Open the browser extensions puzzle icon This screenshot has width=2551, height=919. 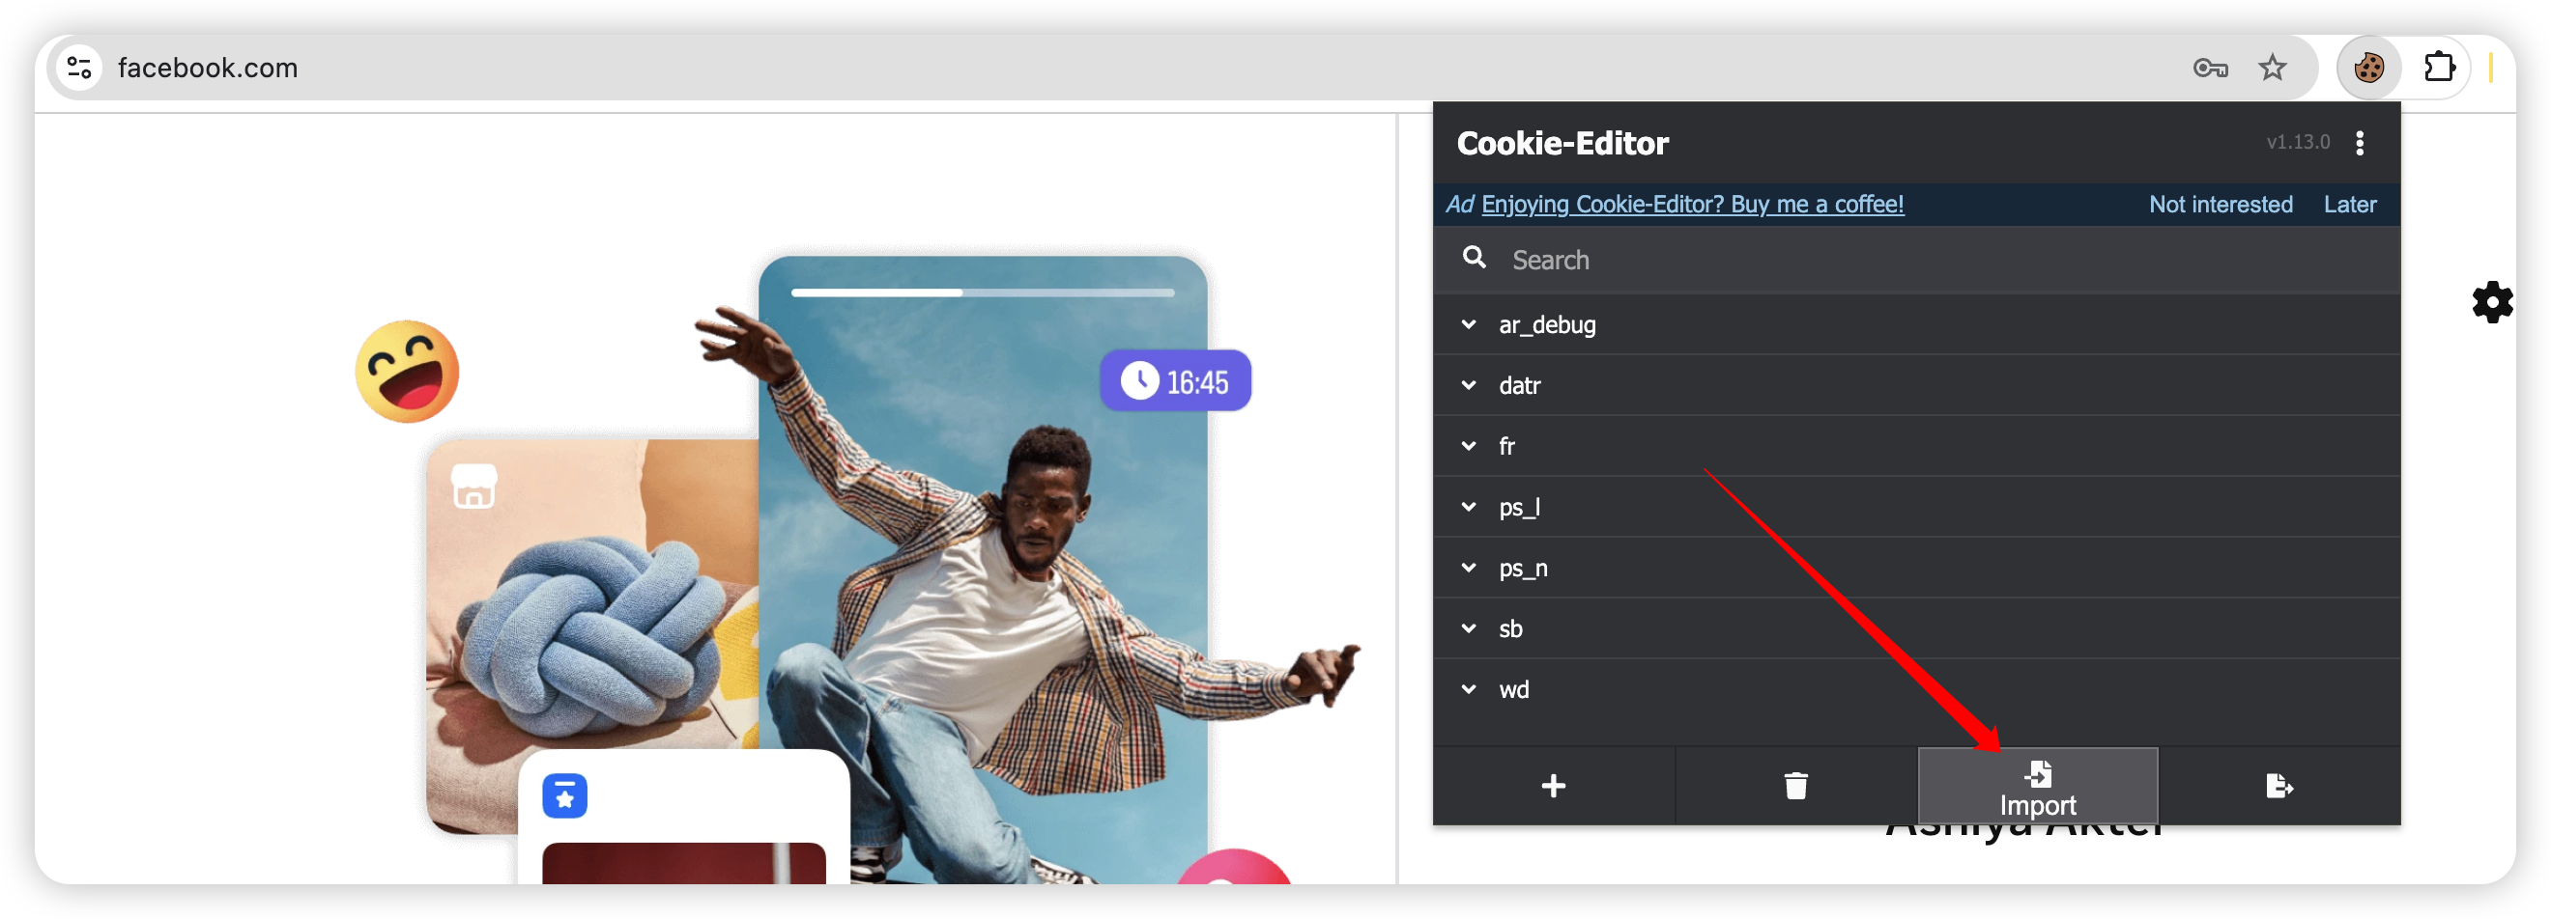(x=2440, y=68)
